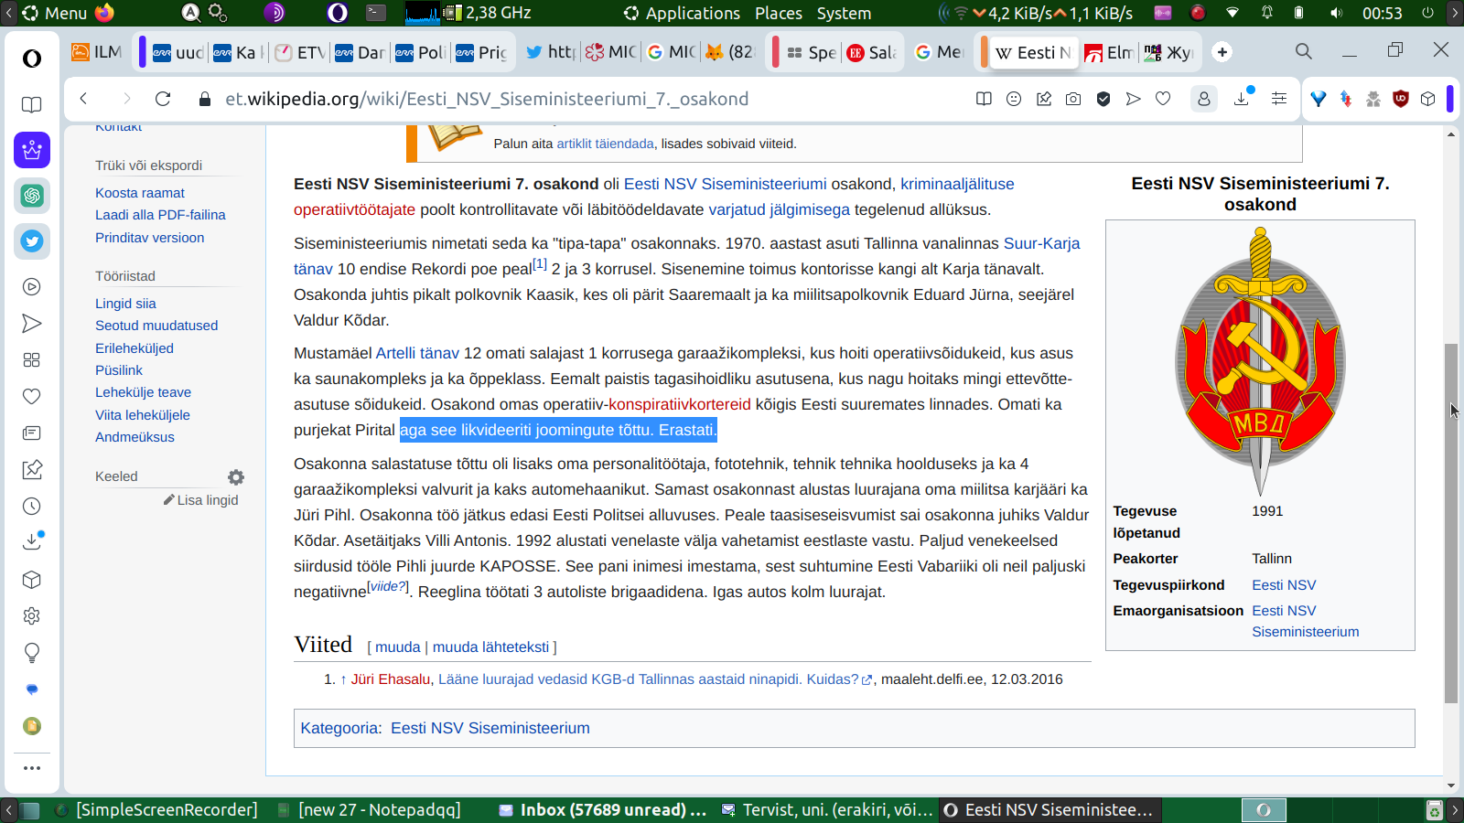Open My Flow arrow icon in sidebar
The width and height of the screenshot is (1464, 823).
pos(32,324)
